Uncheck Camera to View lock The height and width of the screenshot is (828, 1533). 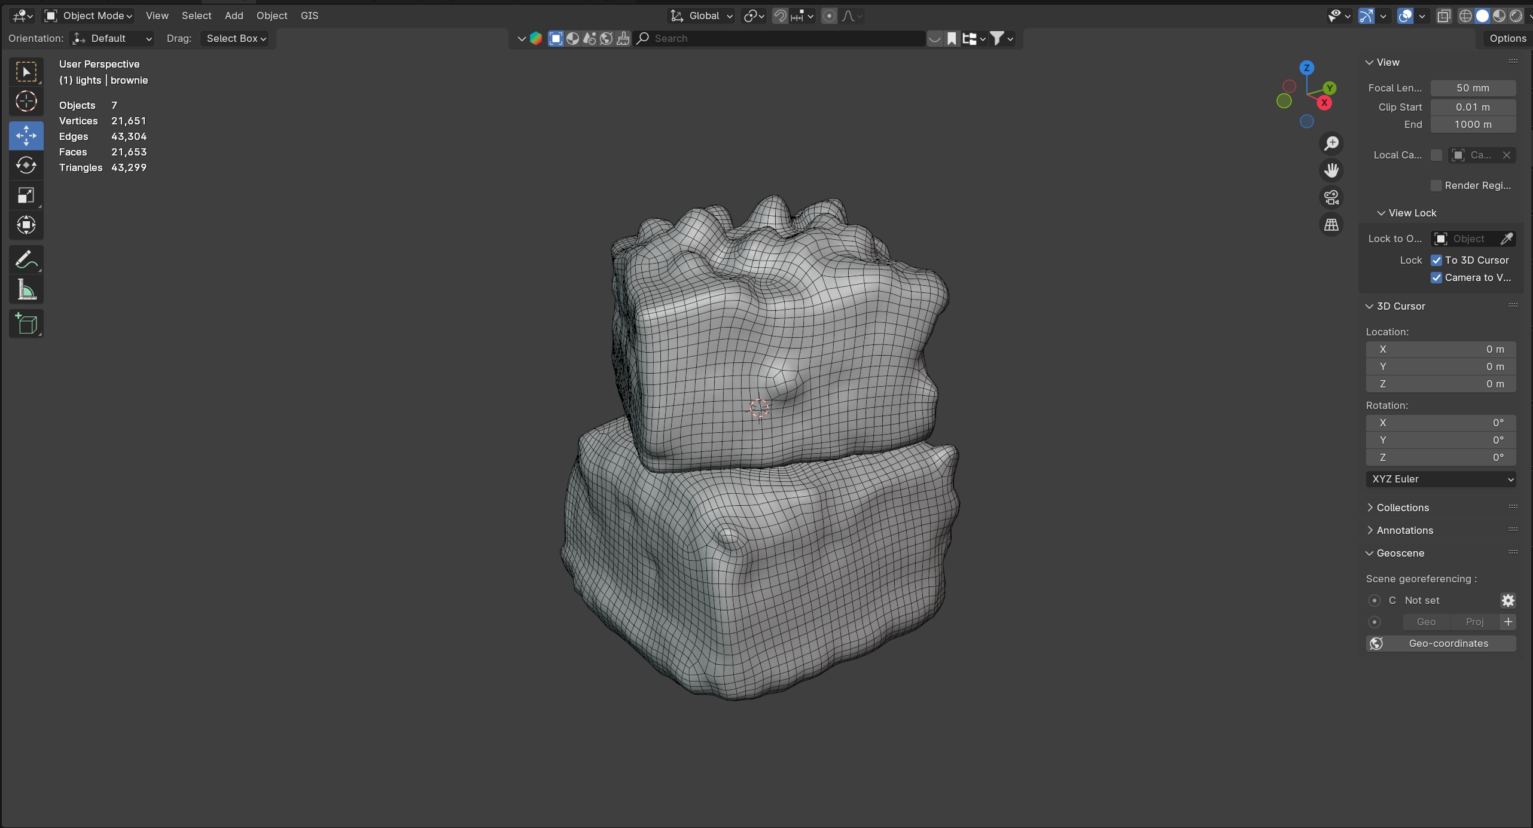pyautogui.click(x=1436, y=277)
